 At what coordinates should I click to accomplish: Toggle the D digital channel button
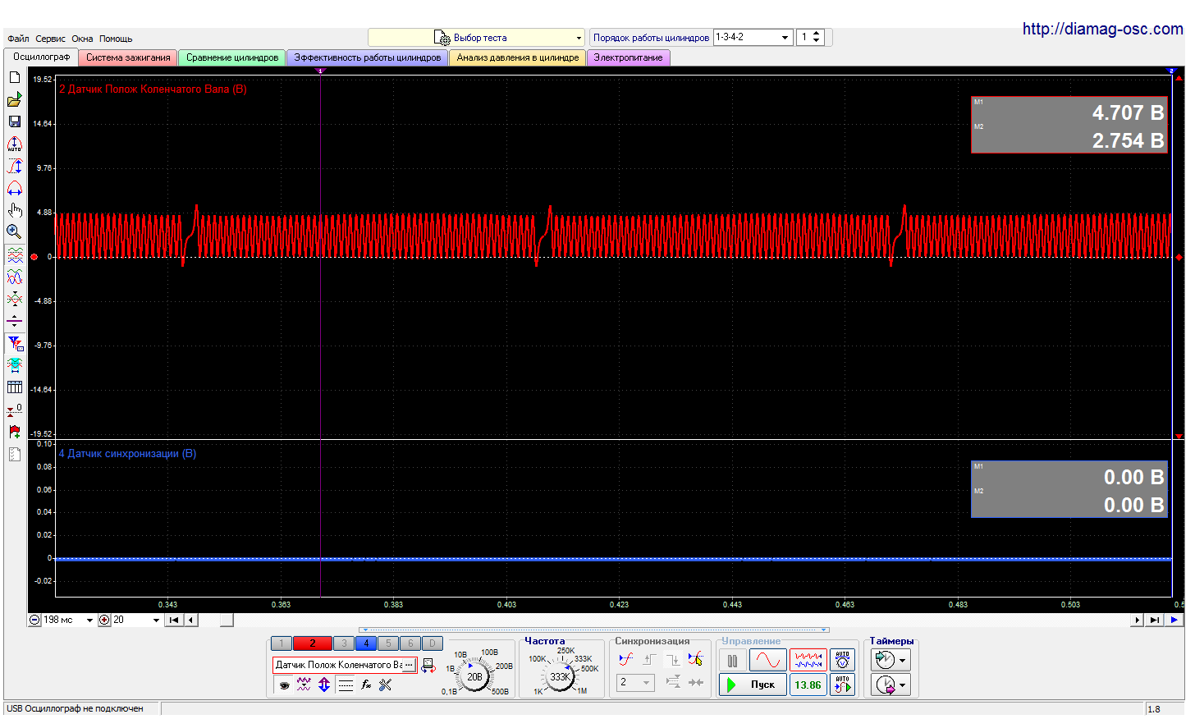point(433,643)
